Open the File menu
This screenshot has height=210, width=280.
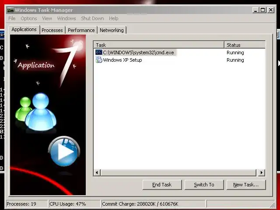tap(12, 18)
